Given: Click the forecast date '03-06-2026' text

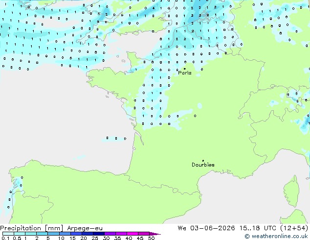Looking at the screenshot, I should 213,228.
